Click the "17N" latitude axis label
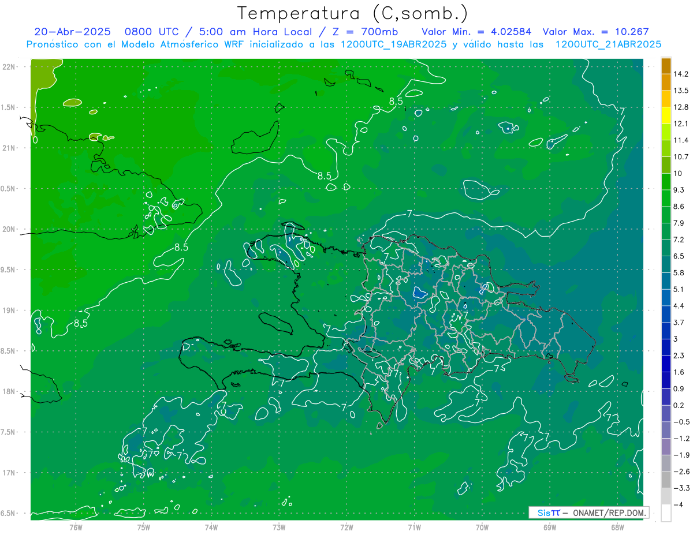 (x=9, y=473)
